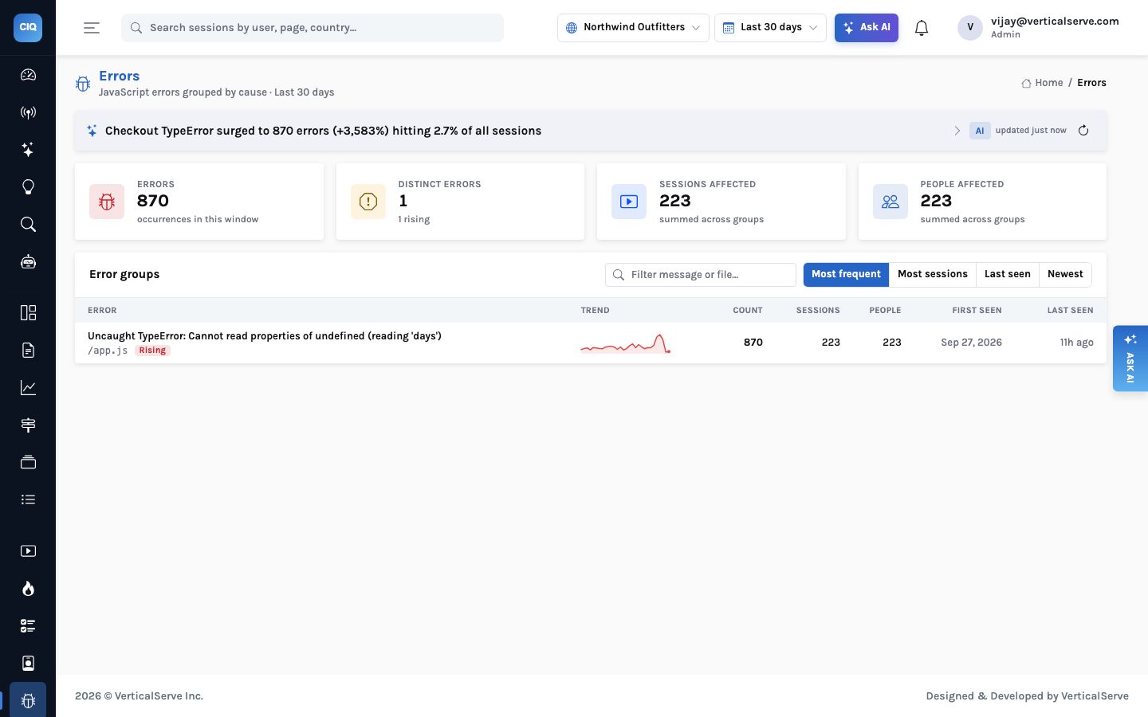Open the flame heatmap sidebar icon
This screenshot has height=717, width=1148.
pyautogui.click(x=28, y=589)
